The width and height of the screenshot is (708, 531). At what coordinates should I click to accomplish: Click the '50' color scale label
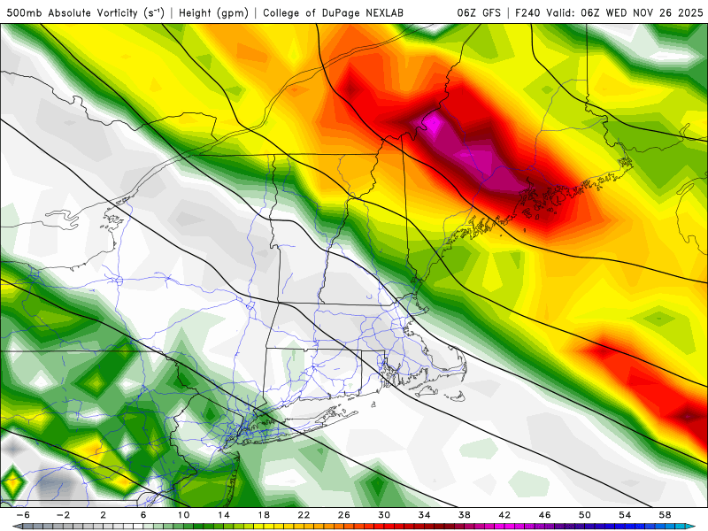pos(585,515)
